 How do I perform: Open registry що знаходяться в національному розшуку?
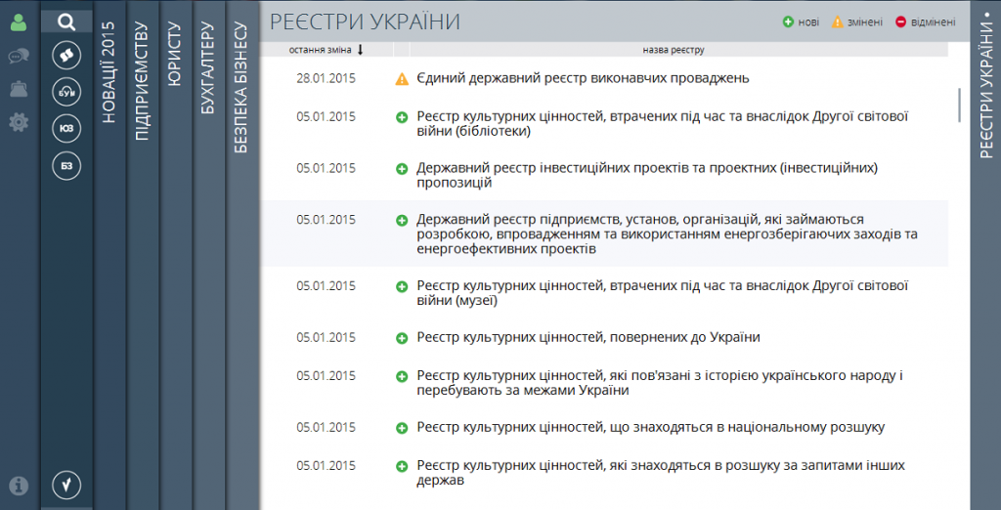pos(650,428)
